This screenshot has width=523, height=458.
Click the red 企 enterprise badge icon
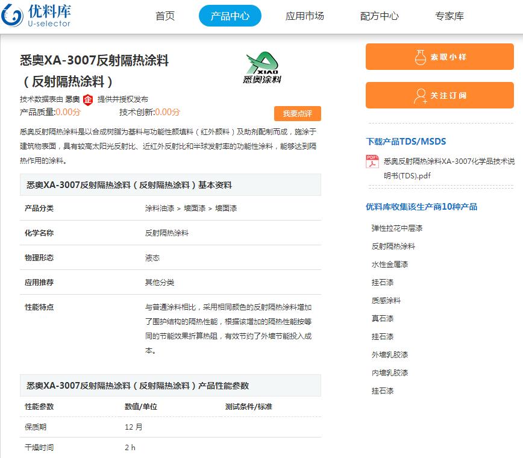click(88, 100)
